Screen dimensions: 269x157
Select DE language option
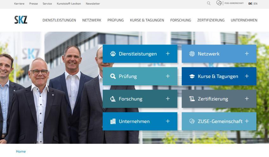click(250, 3)
